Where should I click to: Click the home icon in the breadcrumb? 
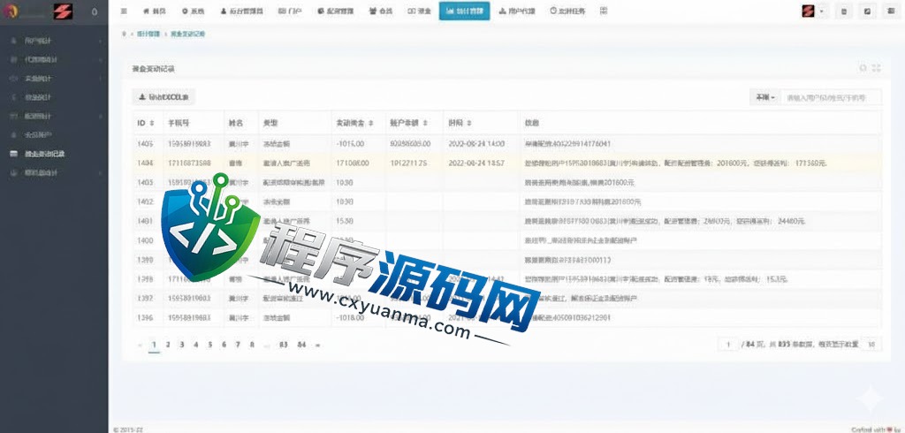click(x=124, y=34)
